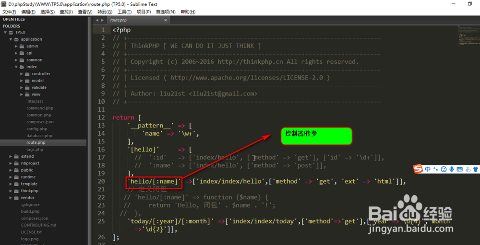Open the 工具(T) menu
This screenshot has width=480, height=245.
click(x=124, y=12)
